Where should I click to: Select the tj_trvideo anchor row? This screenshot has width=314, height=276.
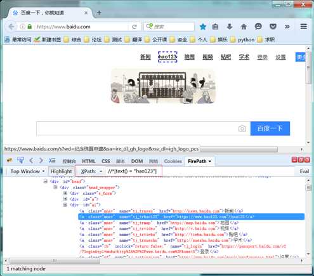point(159,228)
